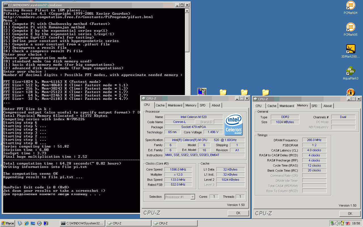Click 'Total computation time : 64.28 seconds' line
This screenshot has width=363, height=227.
(x=62, y=163)
